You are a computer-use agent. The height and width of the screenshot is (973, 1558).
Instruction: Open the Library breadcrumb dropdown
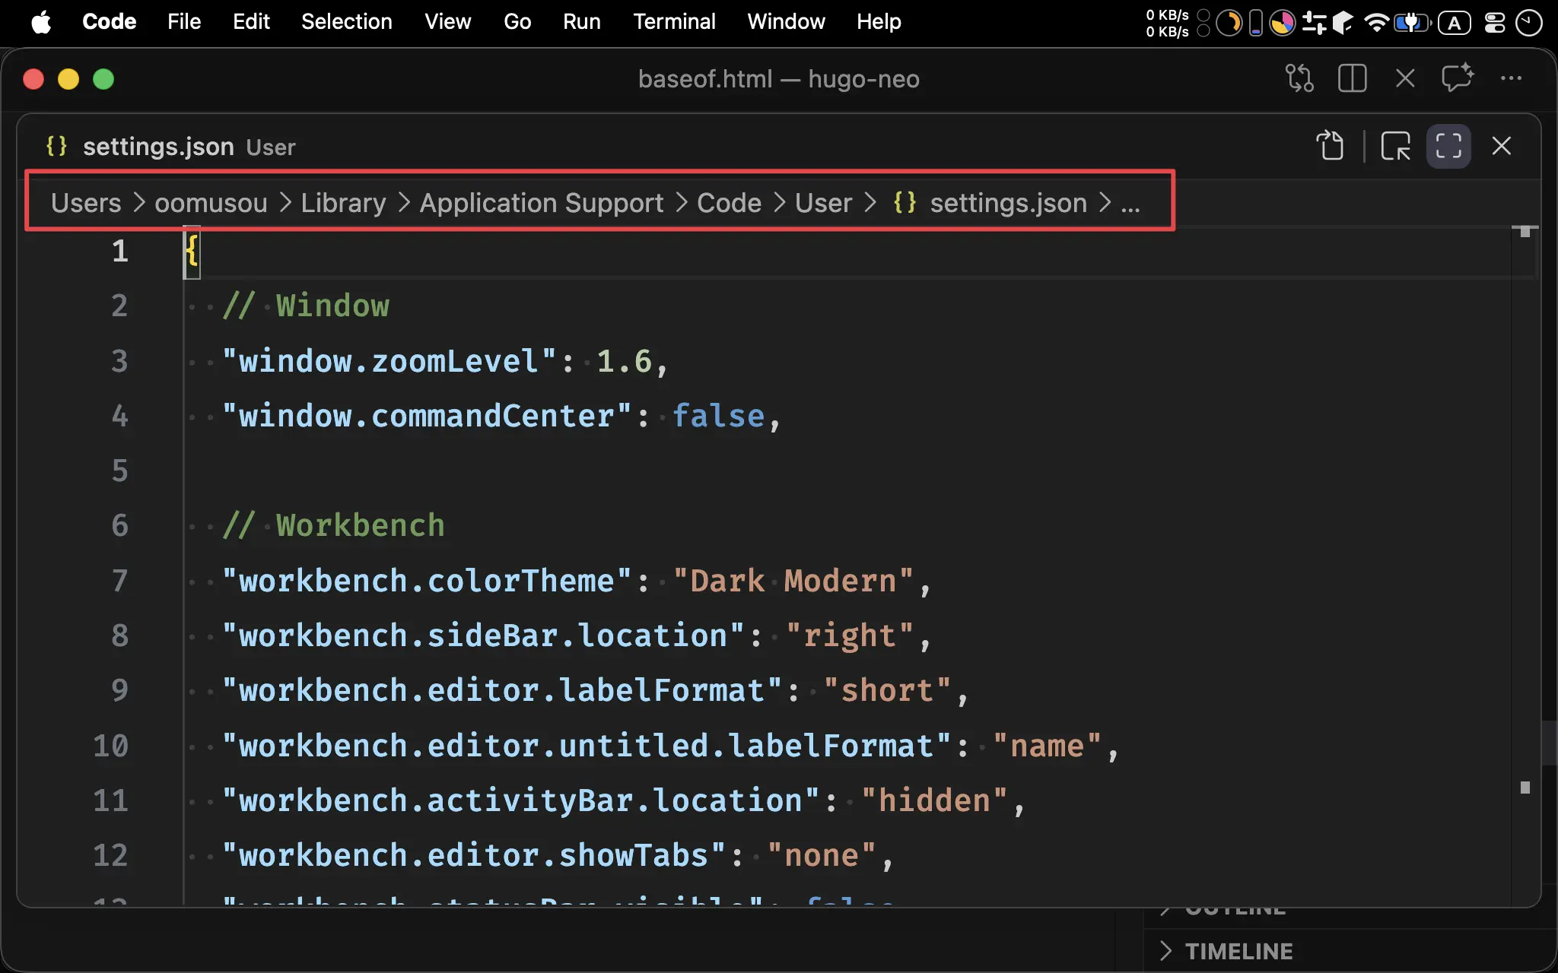tap(343, 203)
